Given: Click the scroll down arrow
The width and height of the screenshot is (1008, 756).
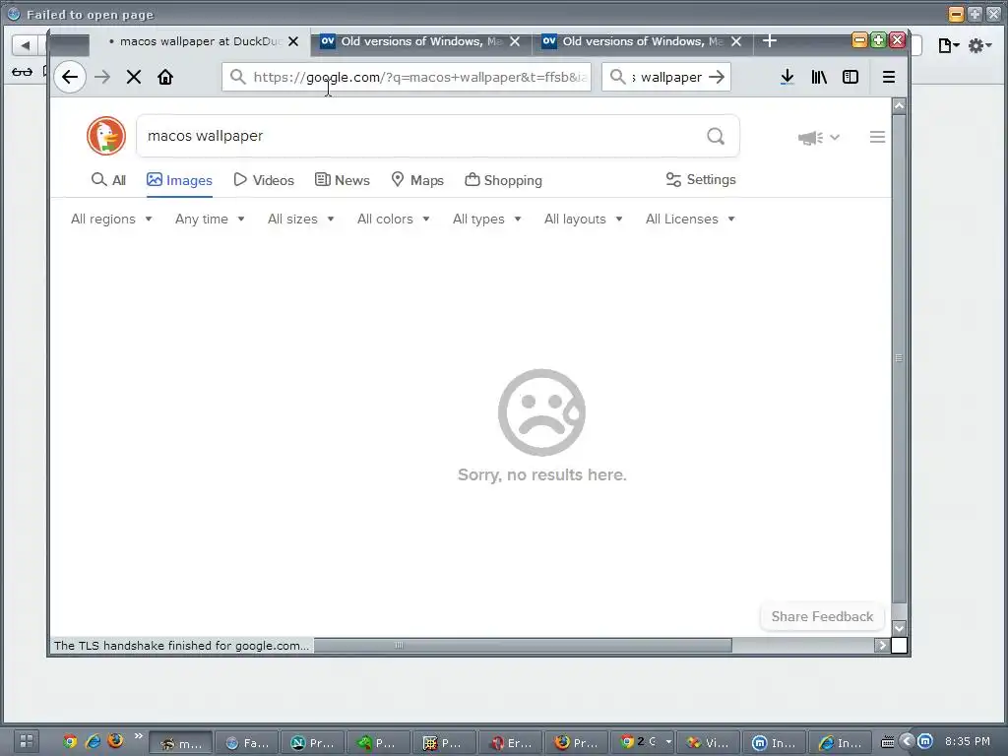Looking at the screenshot, I should 899,628.
